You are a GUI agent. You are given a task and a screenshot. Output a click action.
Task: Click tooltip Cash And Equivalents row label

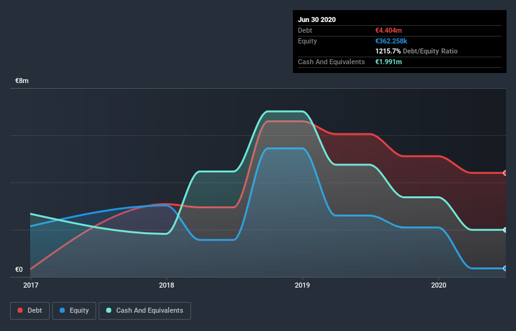[x=331, y=62]
